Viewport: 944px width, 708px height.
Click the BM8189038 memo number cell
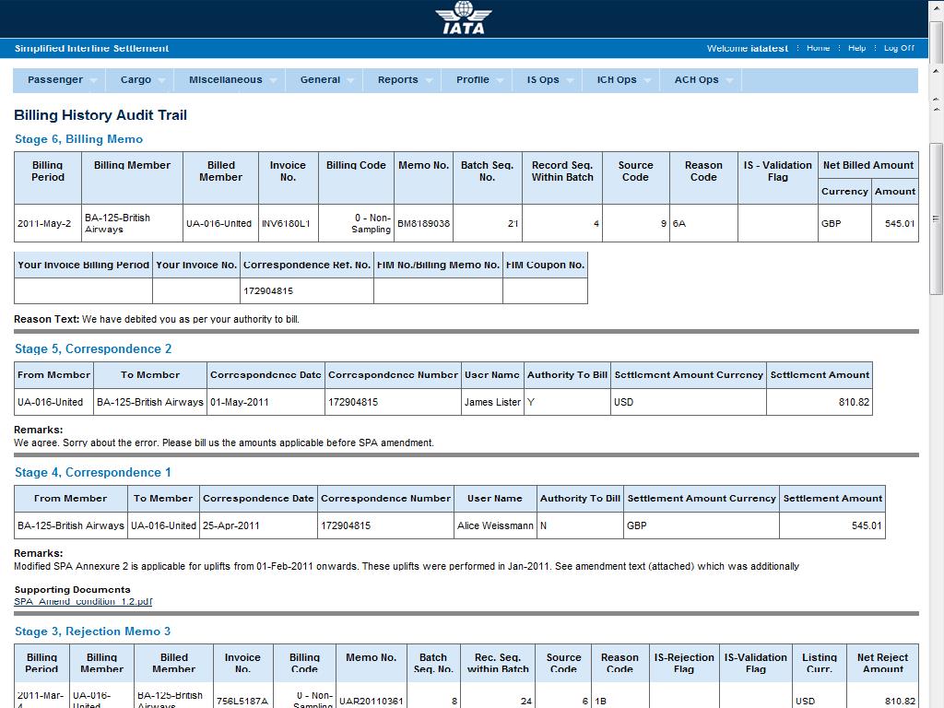(x=424, y=223)
